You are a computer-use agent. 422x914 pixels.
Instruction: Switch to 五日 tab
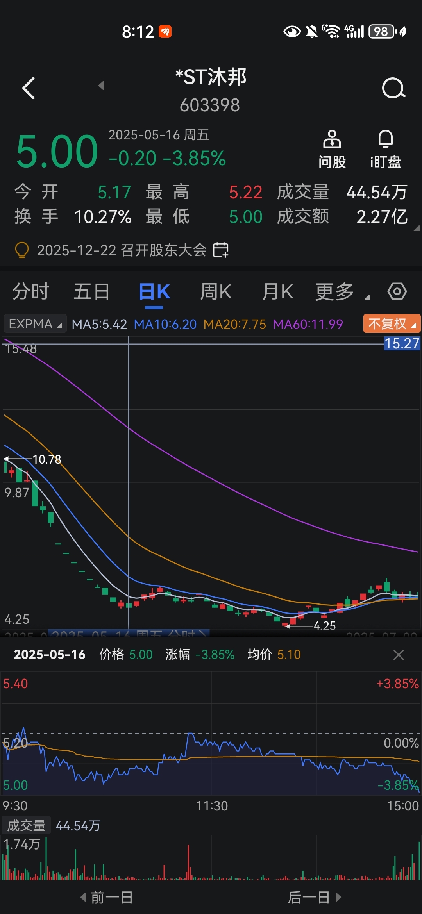[92, 292]
